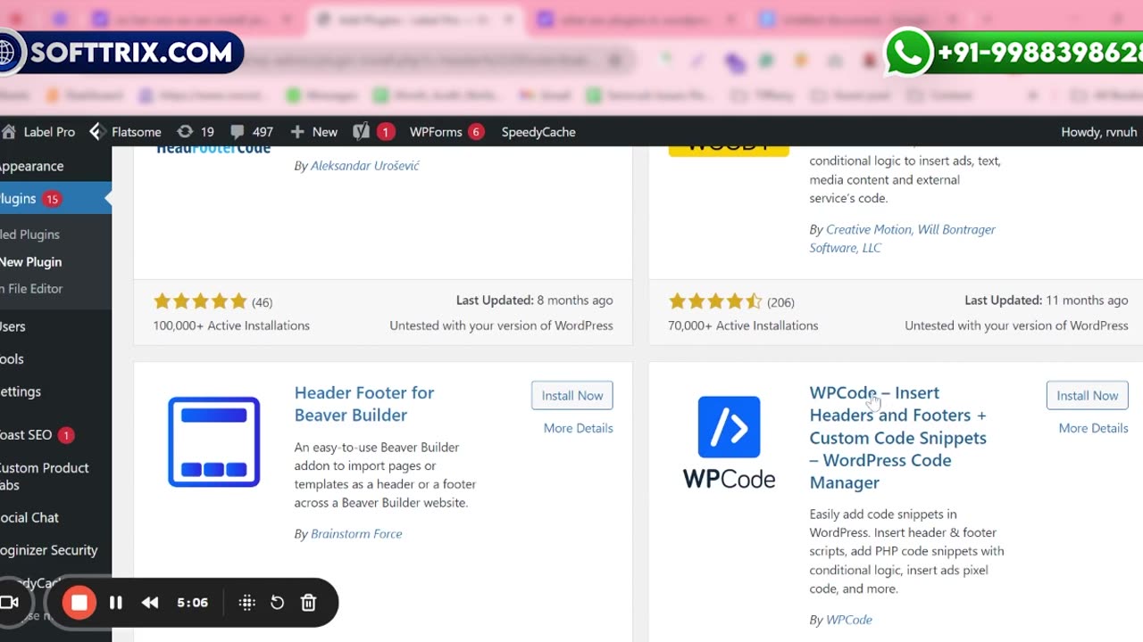Rewind the recording
1143x642 pixels.
(x=150, y=603)
